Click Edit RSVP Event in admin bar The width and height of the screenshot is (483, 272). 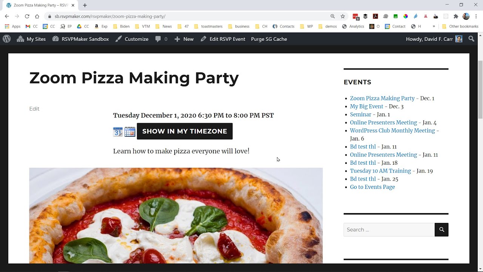click(223, 39)
